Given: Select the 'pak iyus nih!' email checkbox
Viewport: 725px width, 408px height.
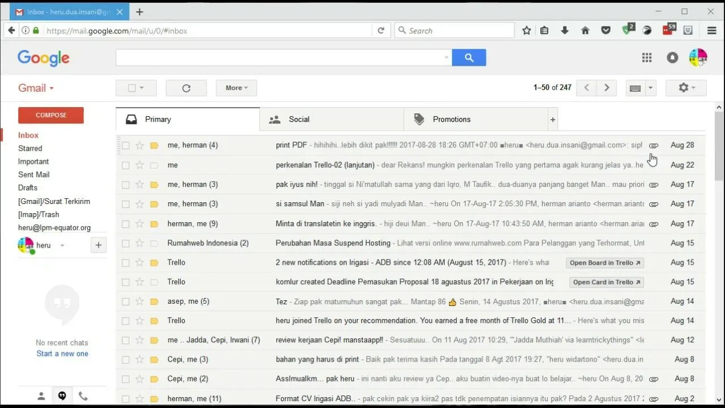Looking at the screenshot, I should (x=126, y=184).
